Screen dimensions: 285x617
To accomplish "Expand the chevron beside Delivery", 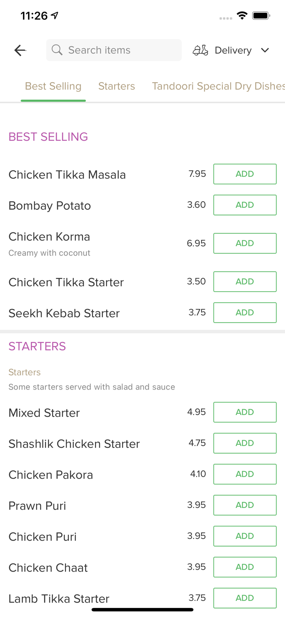I will pos(265,50).
